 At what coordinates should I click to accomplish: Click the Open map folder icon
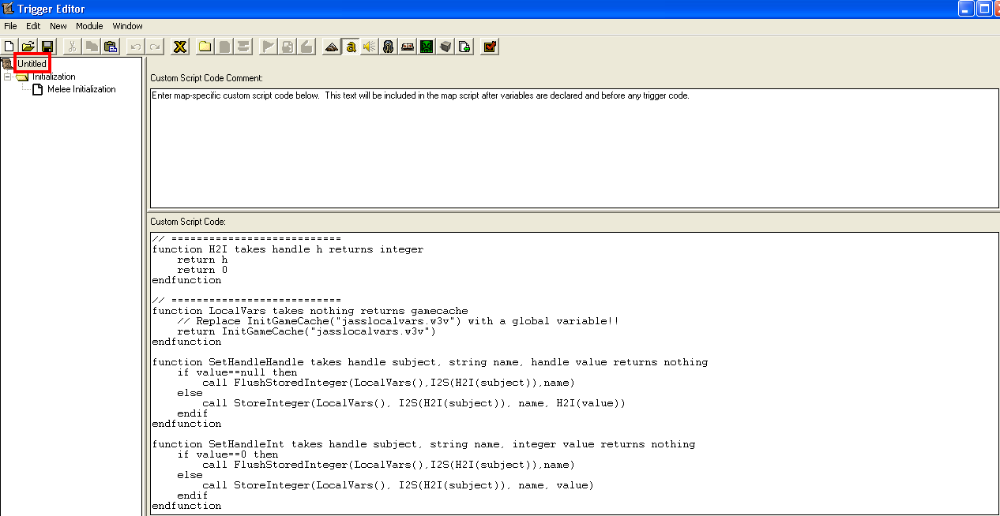point(28,47)
